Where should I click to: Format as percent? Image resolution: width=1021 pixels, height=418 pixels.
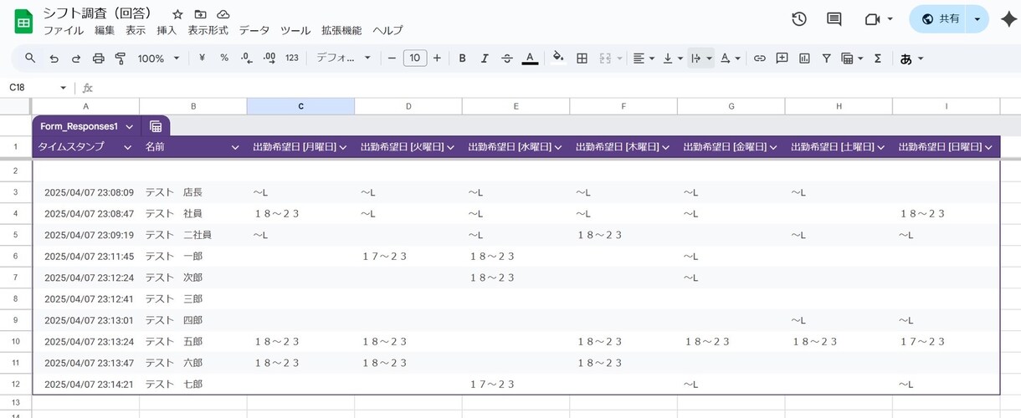click(224, 59)
